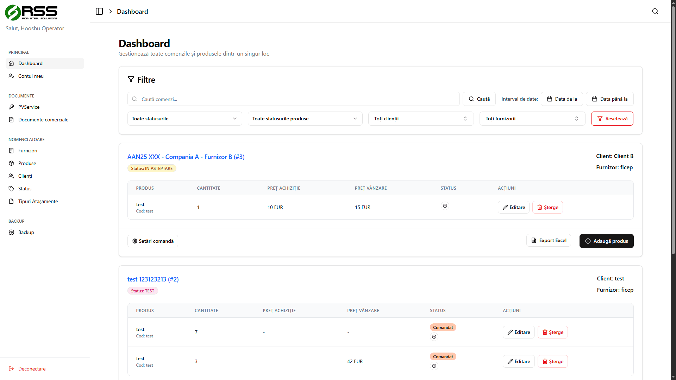This screenshot has width=676, height=380.
Task: Open Furnizori in sidebar
Action: [x=45, y=151]
